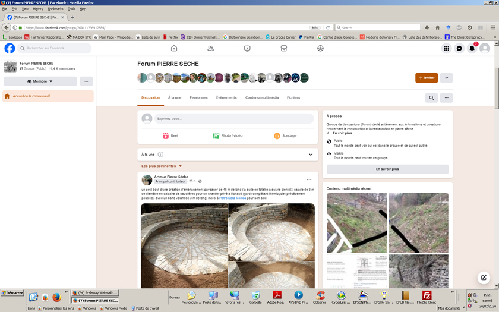Switch to the Personnes tab
This screenshot has height=312, width=499.
click(198, 97)
